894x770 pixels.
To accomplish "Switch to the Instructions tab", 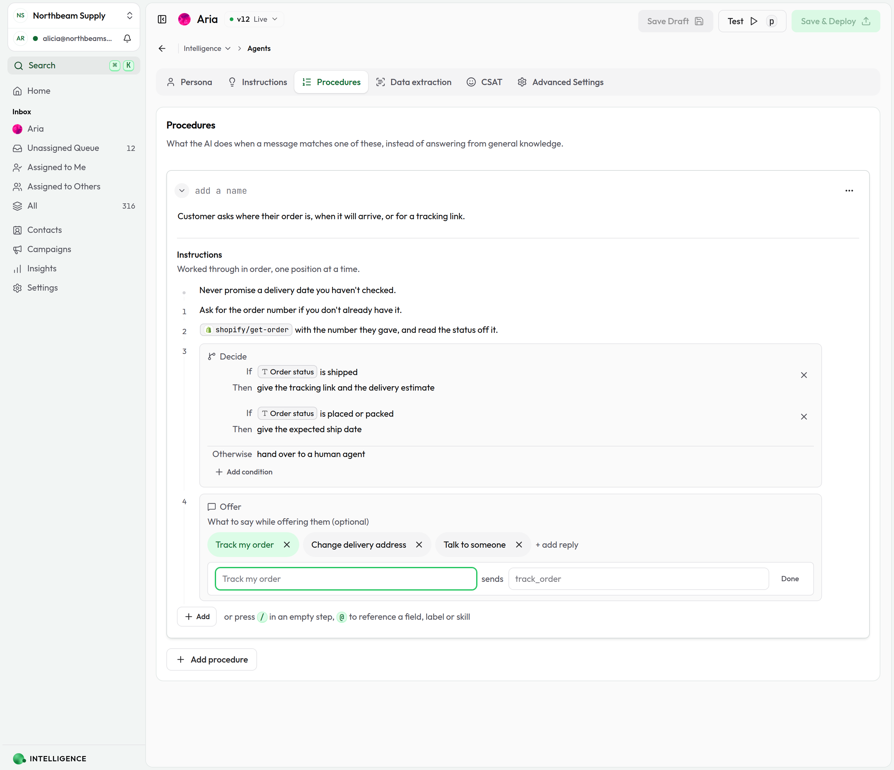I will 257,82.
